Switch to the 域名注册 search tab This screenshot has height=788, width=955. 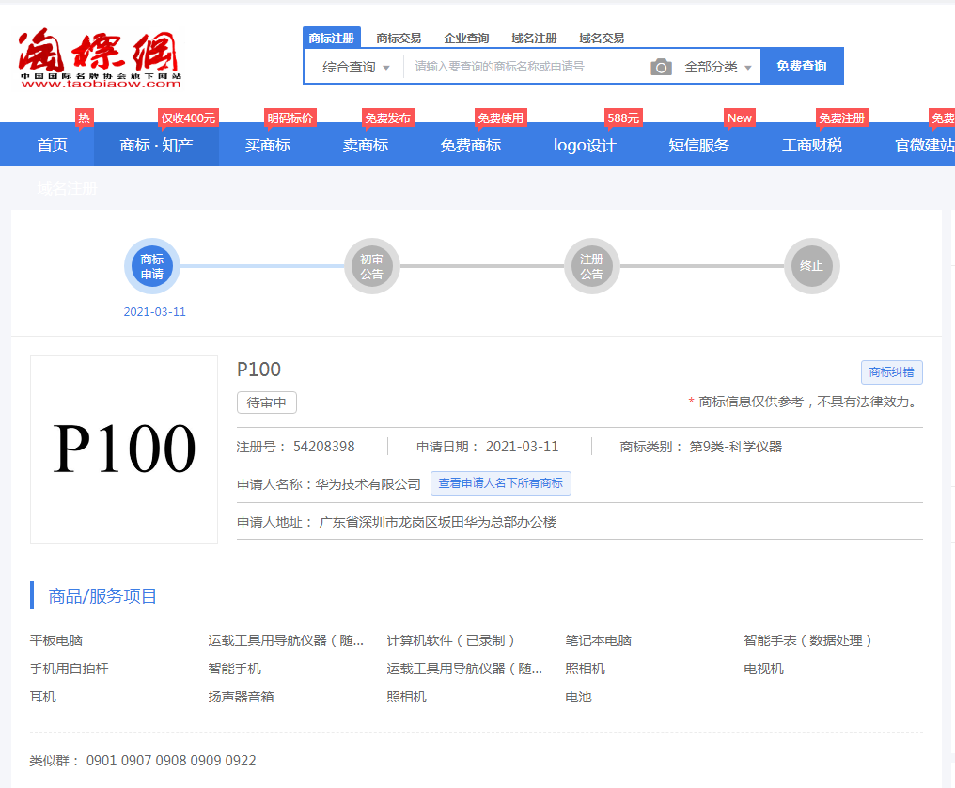(534, 39)
